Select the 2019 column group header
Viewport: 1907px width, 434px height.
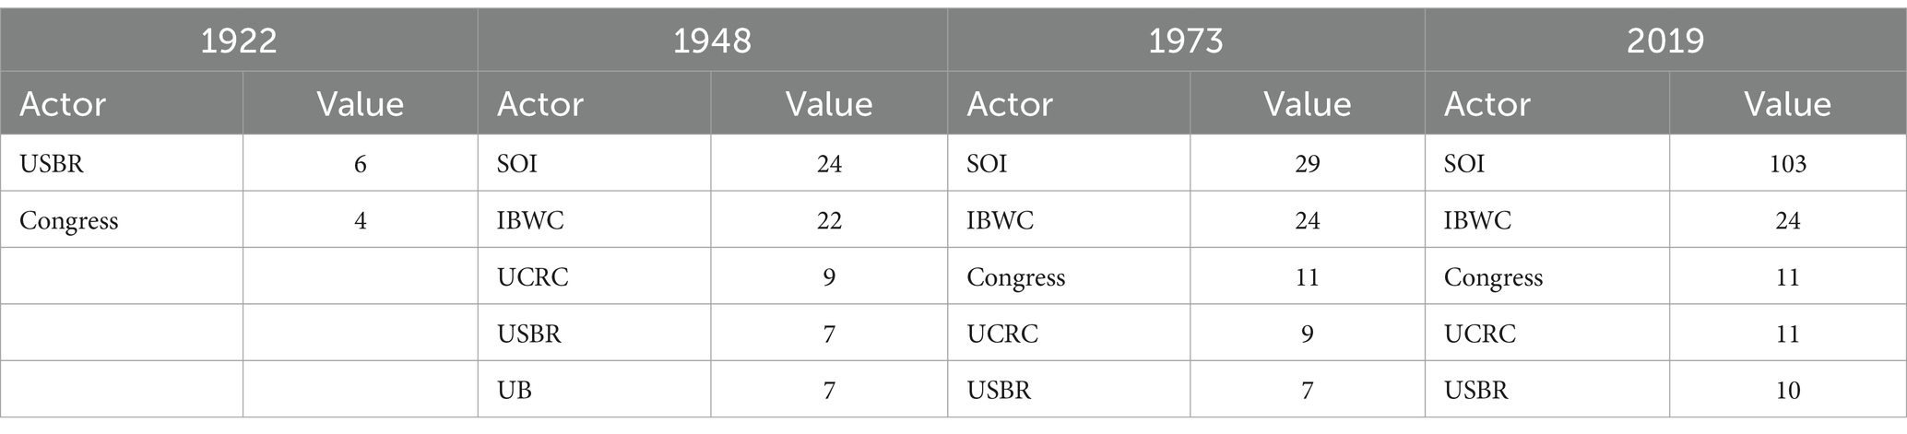pyautogui.click(x=1665, y=41)
